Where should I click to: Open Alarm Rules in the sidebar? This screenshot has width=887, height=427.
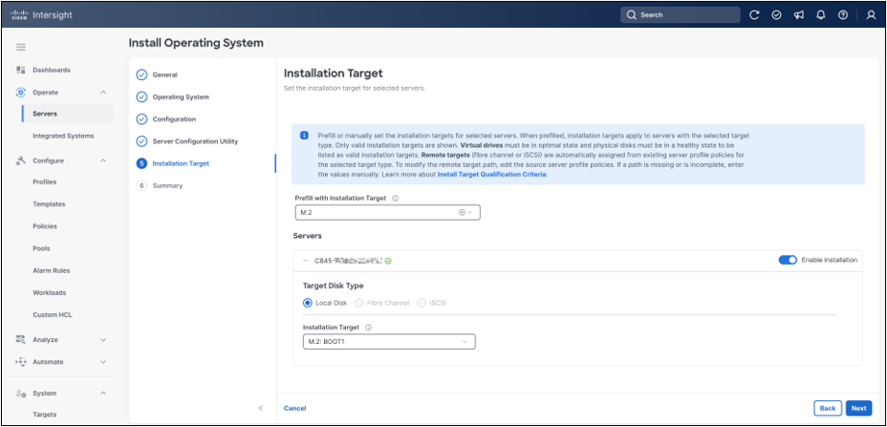(52, 270)
